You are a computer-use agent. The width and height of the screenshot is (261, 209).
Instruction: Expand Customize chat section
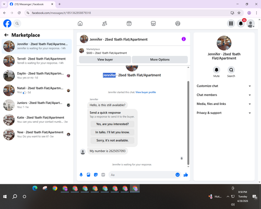pyautogui.click(x=224, y=86)
